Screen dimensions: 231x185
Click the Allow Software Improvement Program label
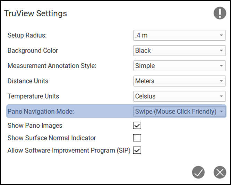[x=69, y=150]
